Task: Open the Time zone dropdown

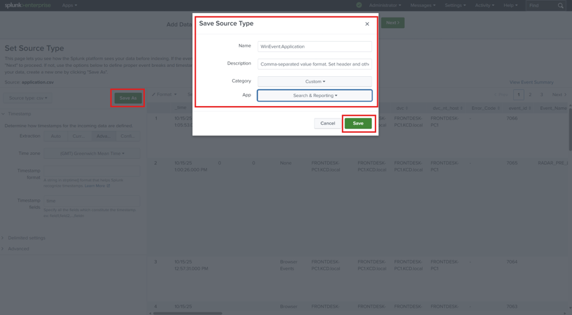Action: 92,154
